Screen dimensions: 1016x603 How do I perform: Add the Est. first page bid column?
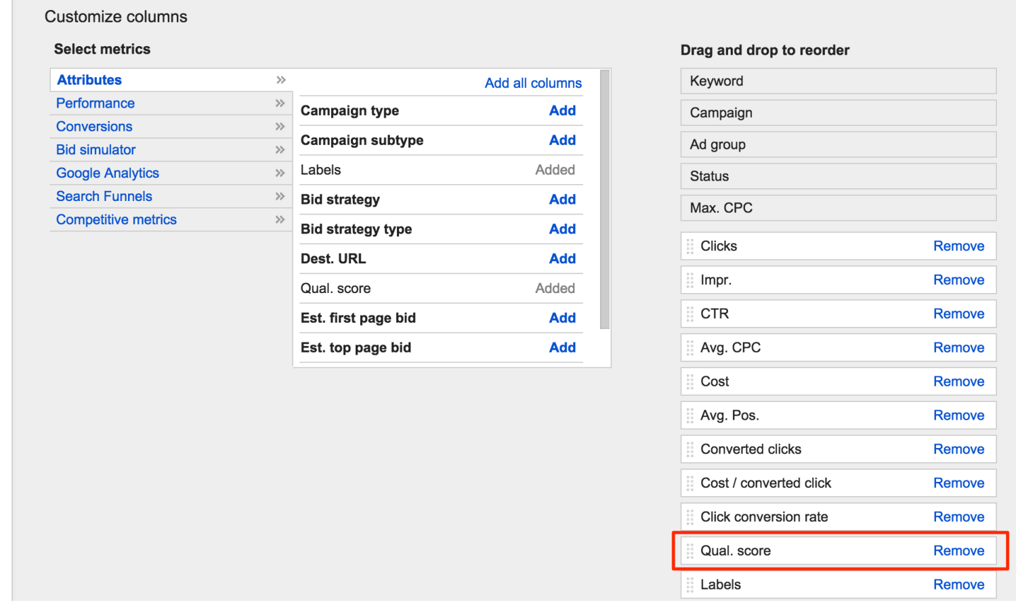click(x=562, y=318)
